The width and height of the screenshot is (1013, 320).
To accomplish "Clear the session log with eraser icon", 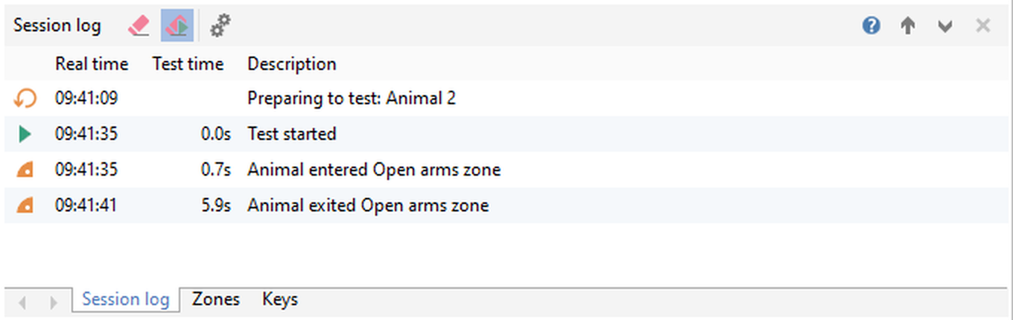I will point(139,26).
